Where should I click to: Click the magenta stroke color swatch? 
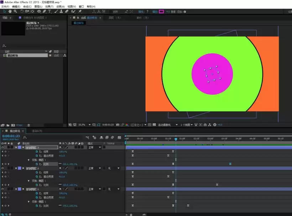point(161,11)
